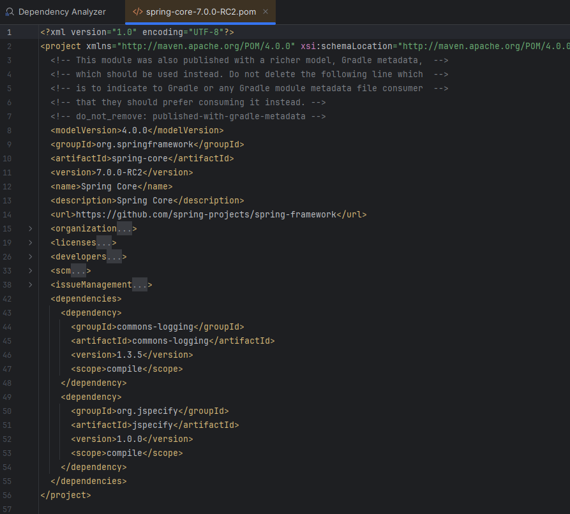Click line number 42 in the gutter
This screenshot has height=514, width=570.
[8, 298]
